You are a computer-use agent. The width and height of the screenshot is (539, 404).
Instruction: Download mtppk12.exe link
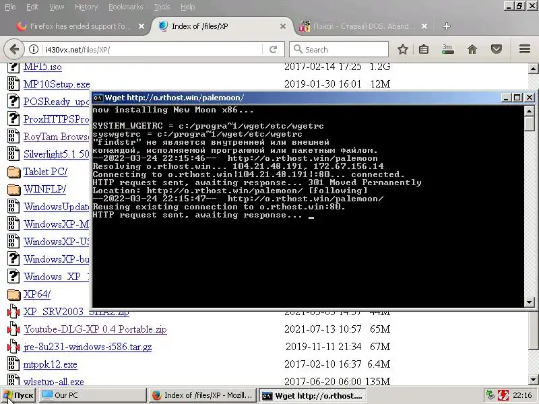[x=50, y=364]
